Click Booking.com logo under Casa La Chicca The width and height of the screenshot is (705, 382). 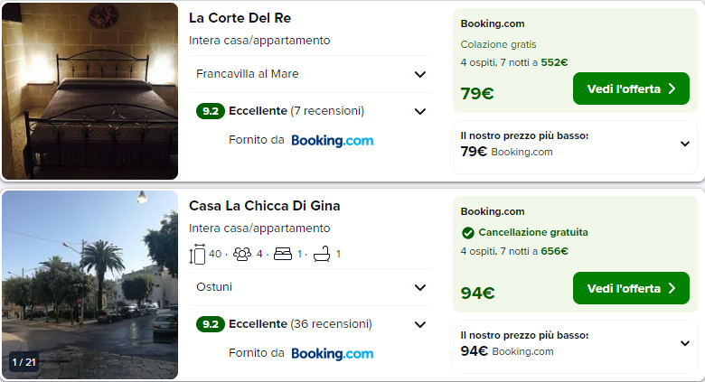[332, 353]
